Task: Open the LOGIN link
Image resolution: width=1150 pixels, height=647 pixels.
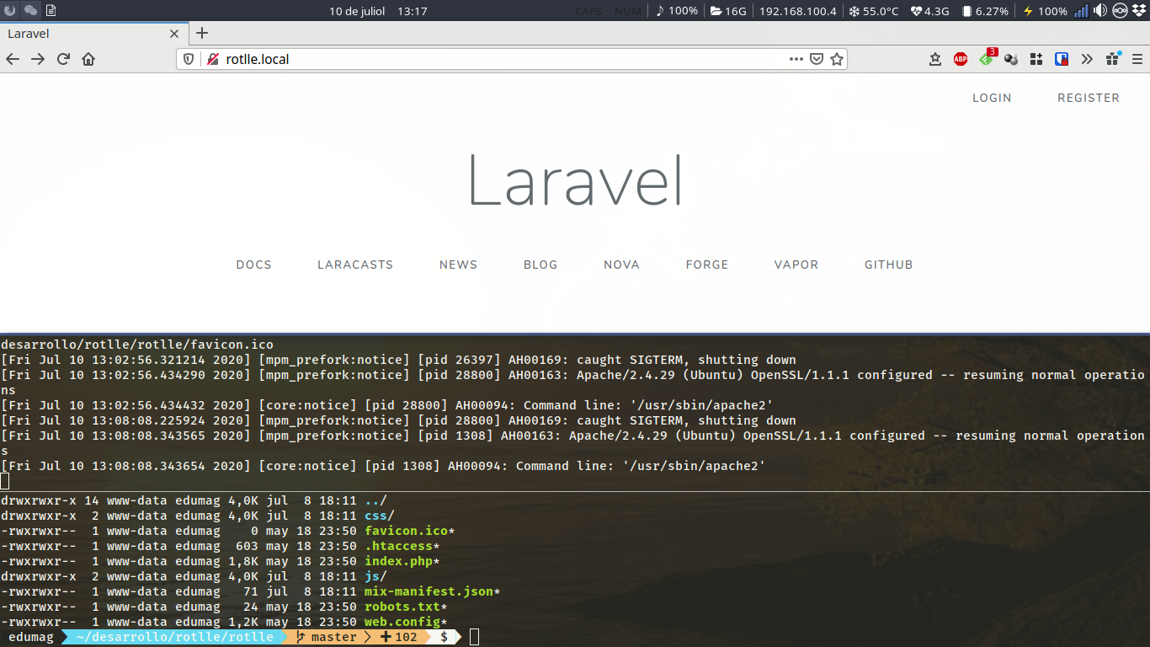Action: point(992,98)
